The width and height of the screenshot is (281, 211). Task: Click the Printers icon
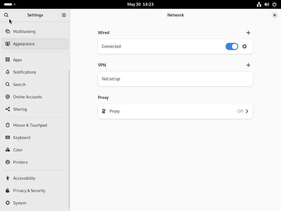tap(7, 162)
